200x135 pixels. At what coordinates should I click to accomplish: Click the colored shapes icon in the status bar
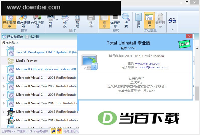point(59,131)
